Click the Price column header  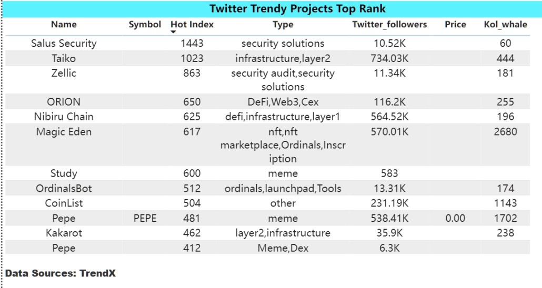[x=455, y=25]
